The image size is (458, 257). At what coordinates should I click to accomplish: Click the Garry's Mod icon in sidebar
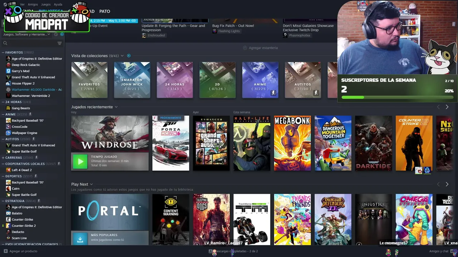click(8, 71)
